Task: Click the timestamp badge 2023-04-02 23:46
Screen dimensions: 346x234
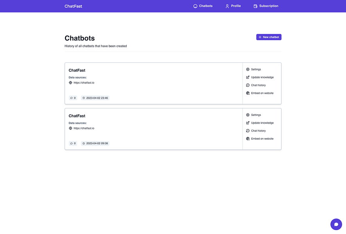Action: [x=95, y=97]
